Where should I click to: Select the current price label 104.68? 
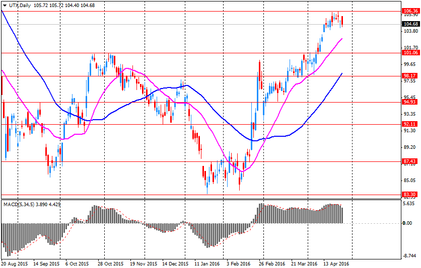pyautogui.click(x=411, y=24)
